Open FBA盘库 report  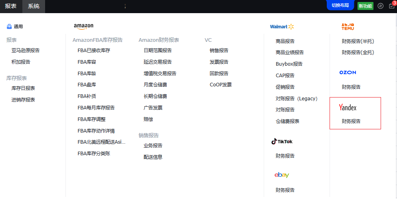coord(87,85)
